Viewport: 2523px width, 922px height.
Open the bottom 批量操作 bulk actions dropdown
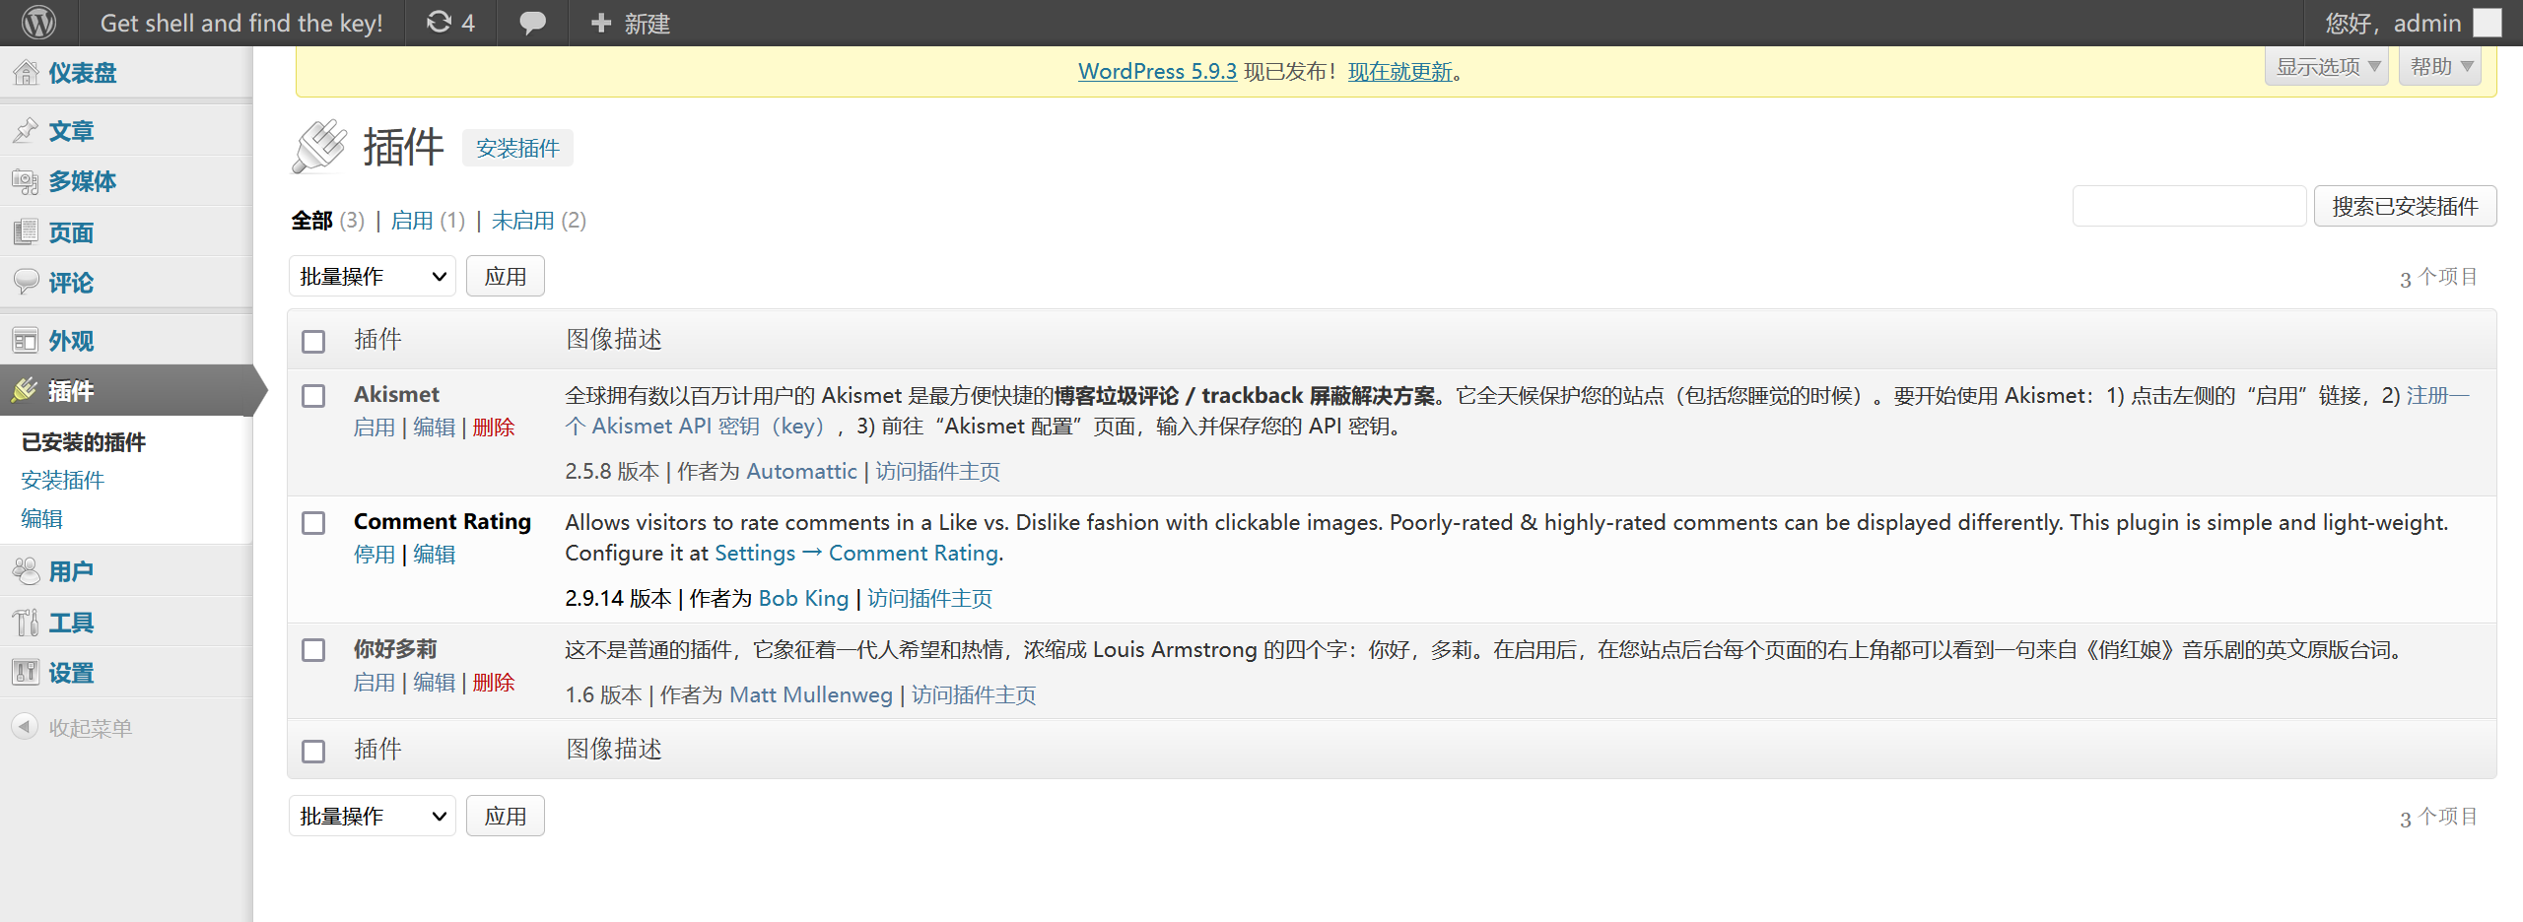tap(373, 817)
